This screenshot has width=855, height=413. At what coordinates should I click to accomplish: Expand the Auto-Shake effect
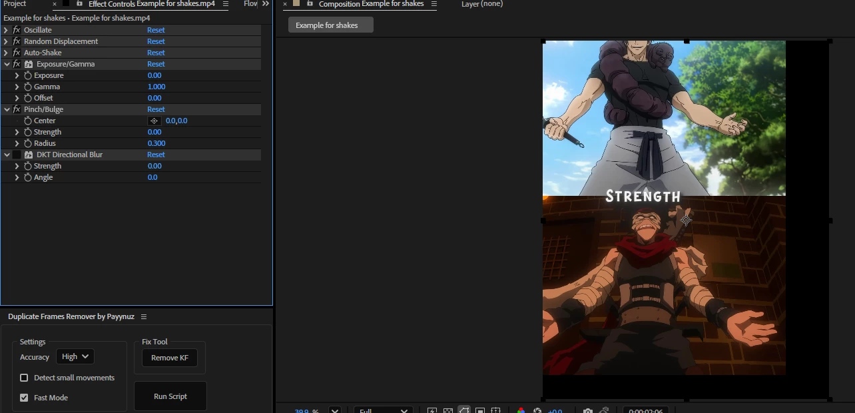(x=6, y=53)
